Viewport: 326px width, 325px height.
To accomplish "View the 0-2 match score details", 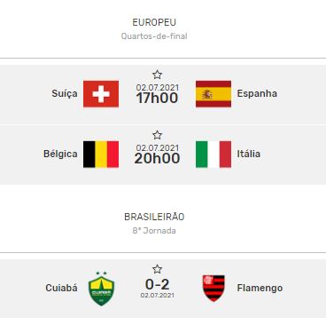I will click(x=157, y=284).
